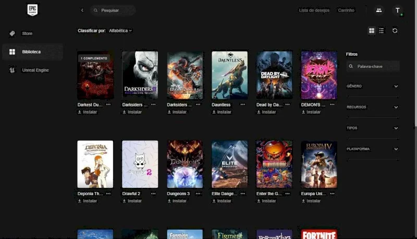
Task: Open the Alfabética sort dropdown
Action: coord(120,31)
